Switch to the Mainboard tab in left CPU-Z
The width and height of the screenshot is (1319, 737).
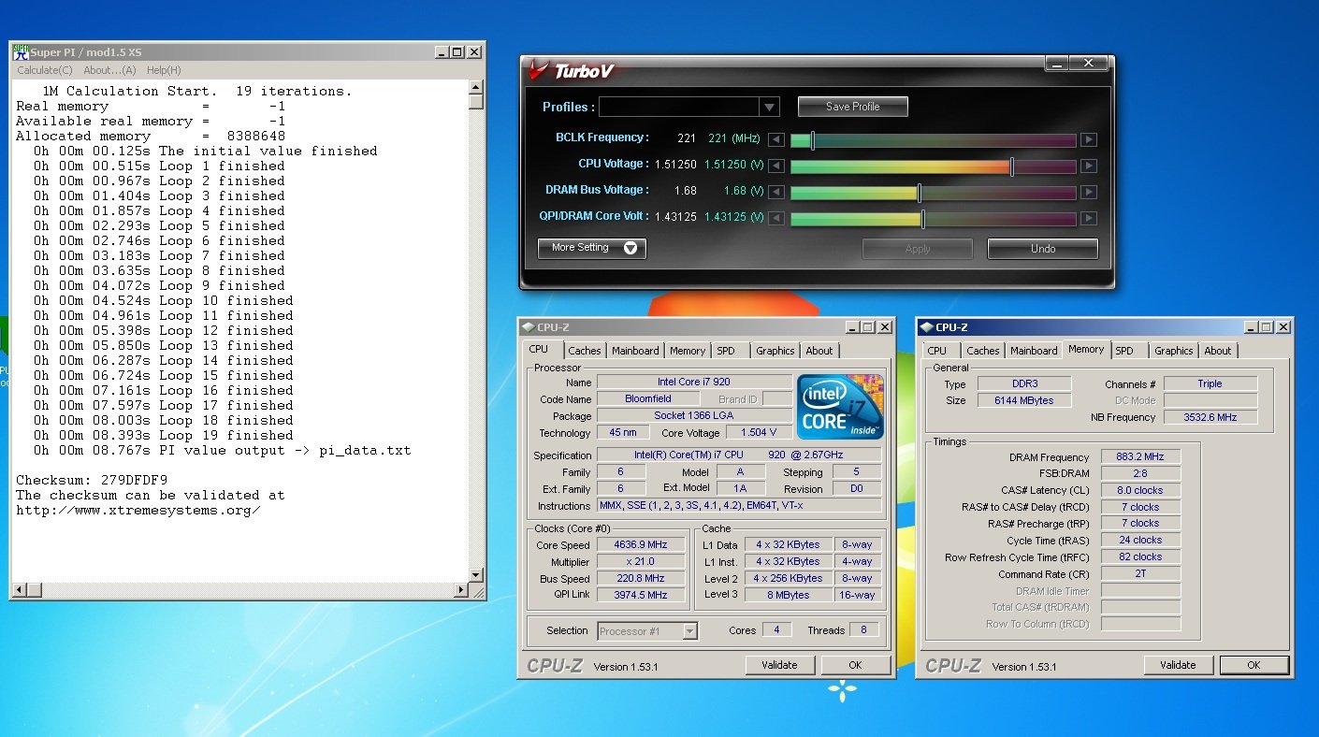pyautogui.click(x=635, y=351)
